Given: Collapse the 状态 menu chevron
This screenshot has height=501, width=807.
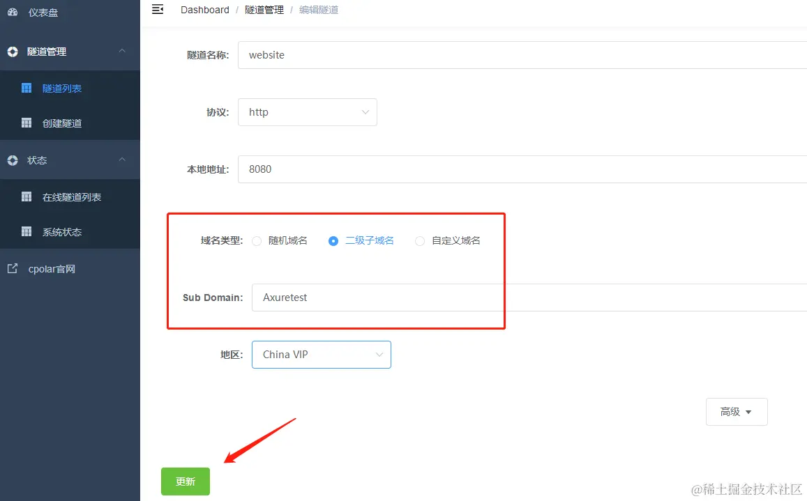Looking at the screenshot, I should (122, 160).
